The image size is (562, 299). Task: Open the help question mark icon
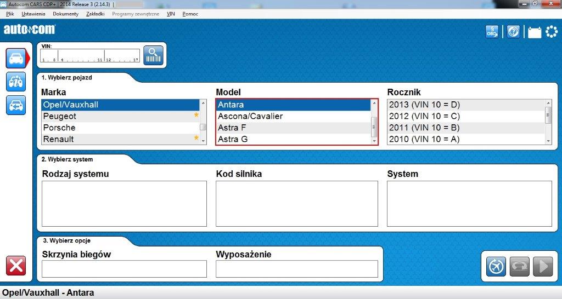[x=513, y=31]
